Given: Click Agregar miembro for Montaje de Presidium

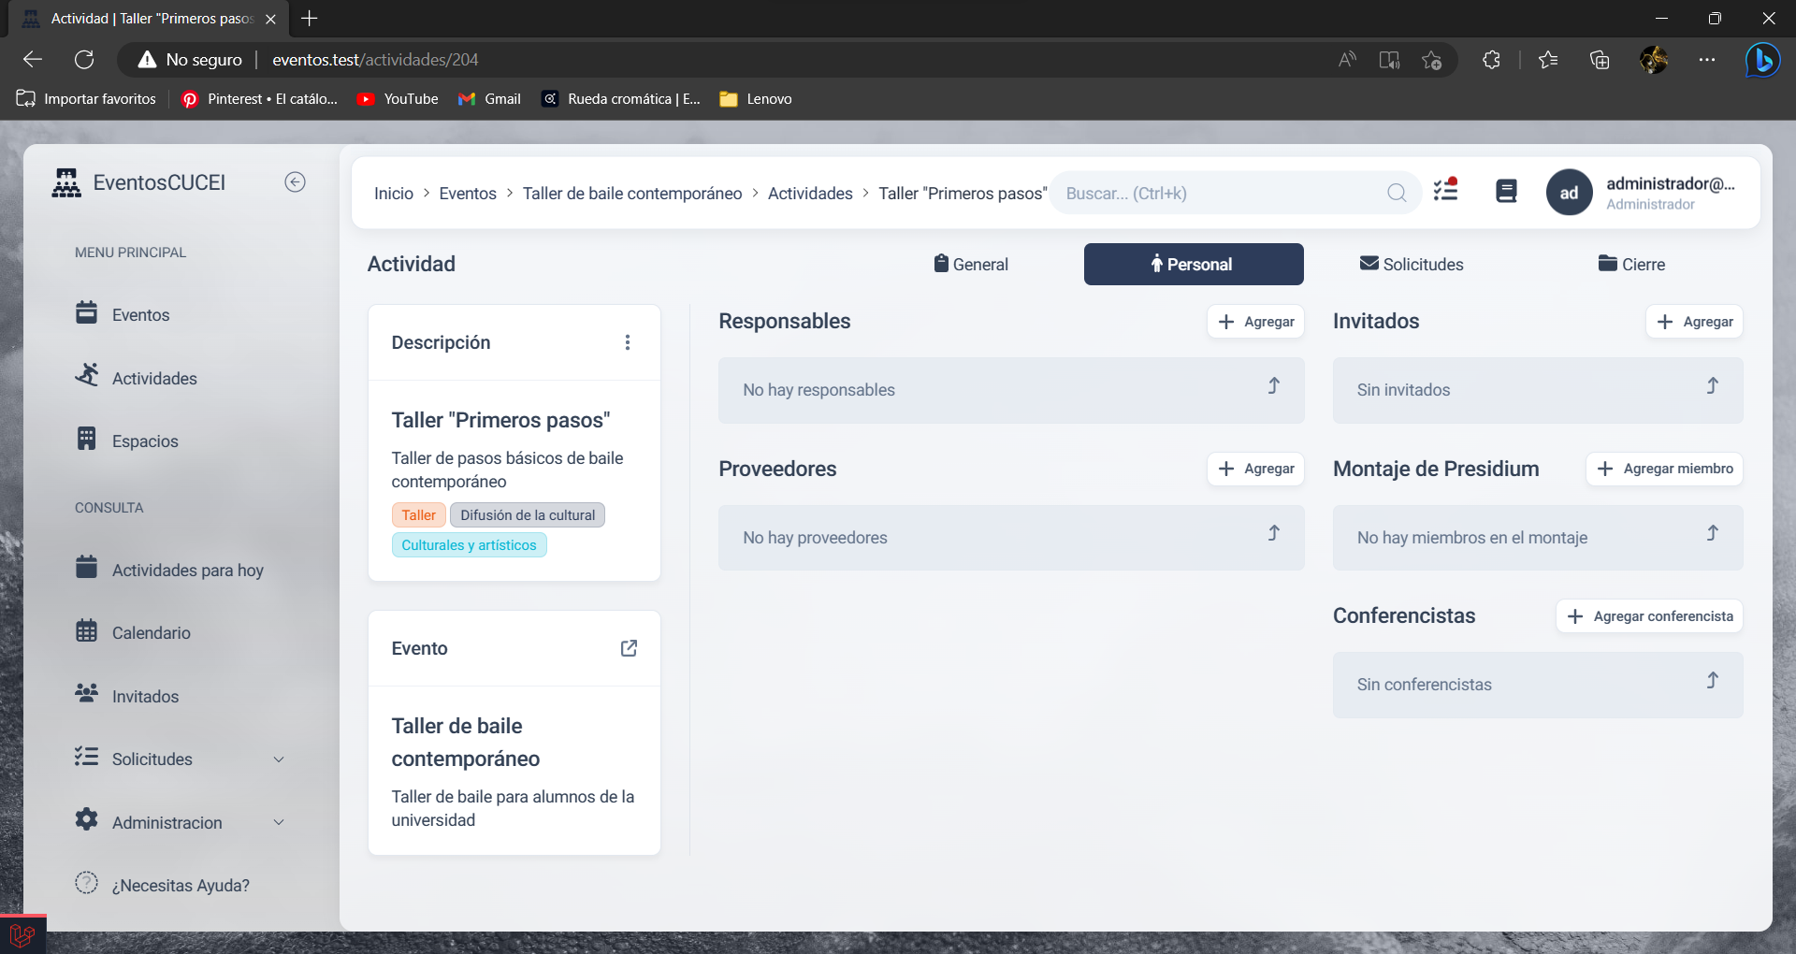Looking at the screenshot, I should coord(1664,469).
